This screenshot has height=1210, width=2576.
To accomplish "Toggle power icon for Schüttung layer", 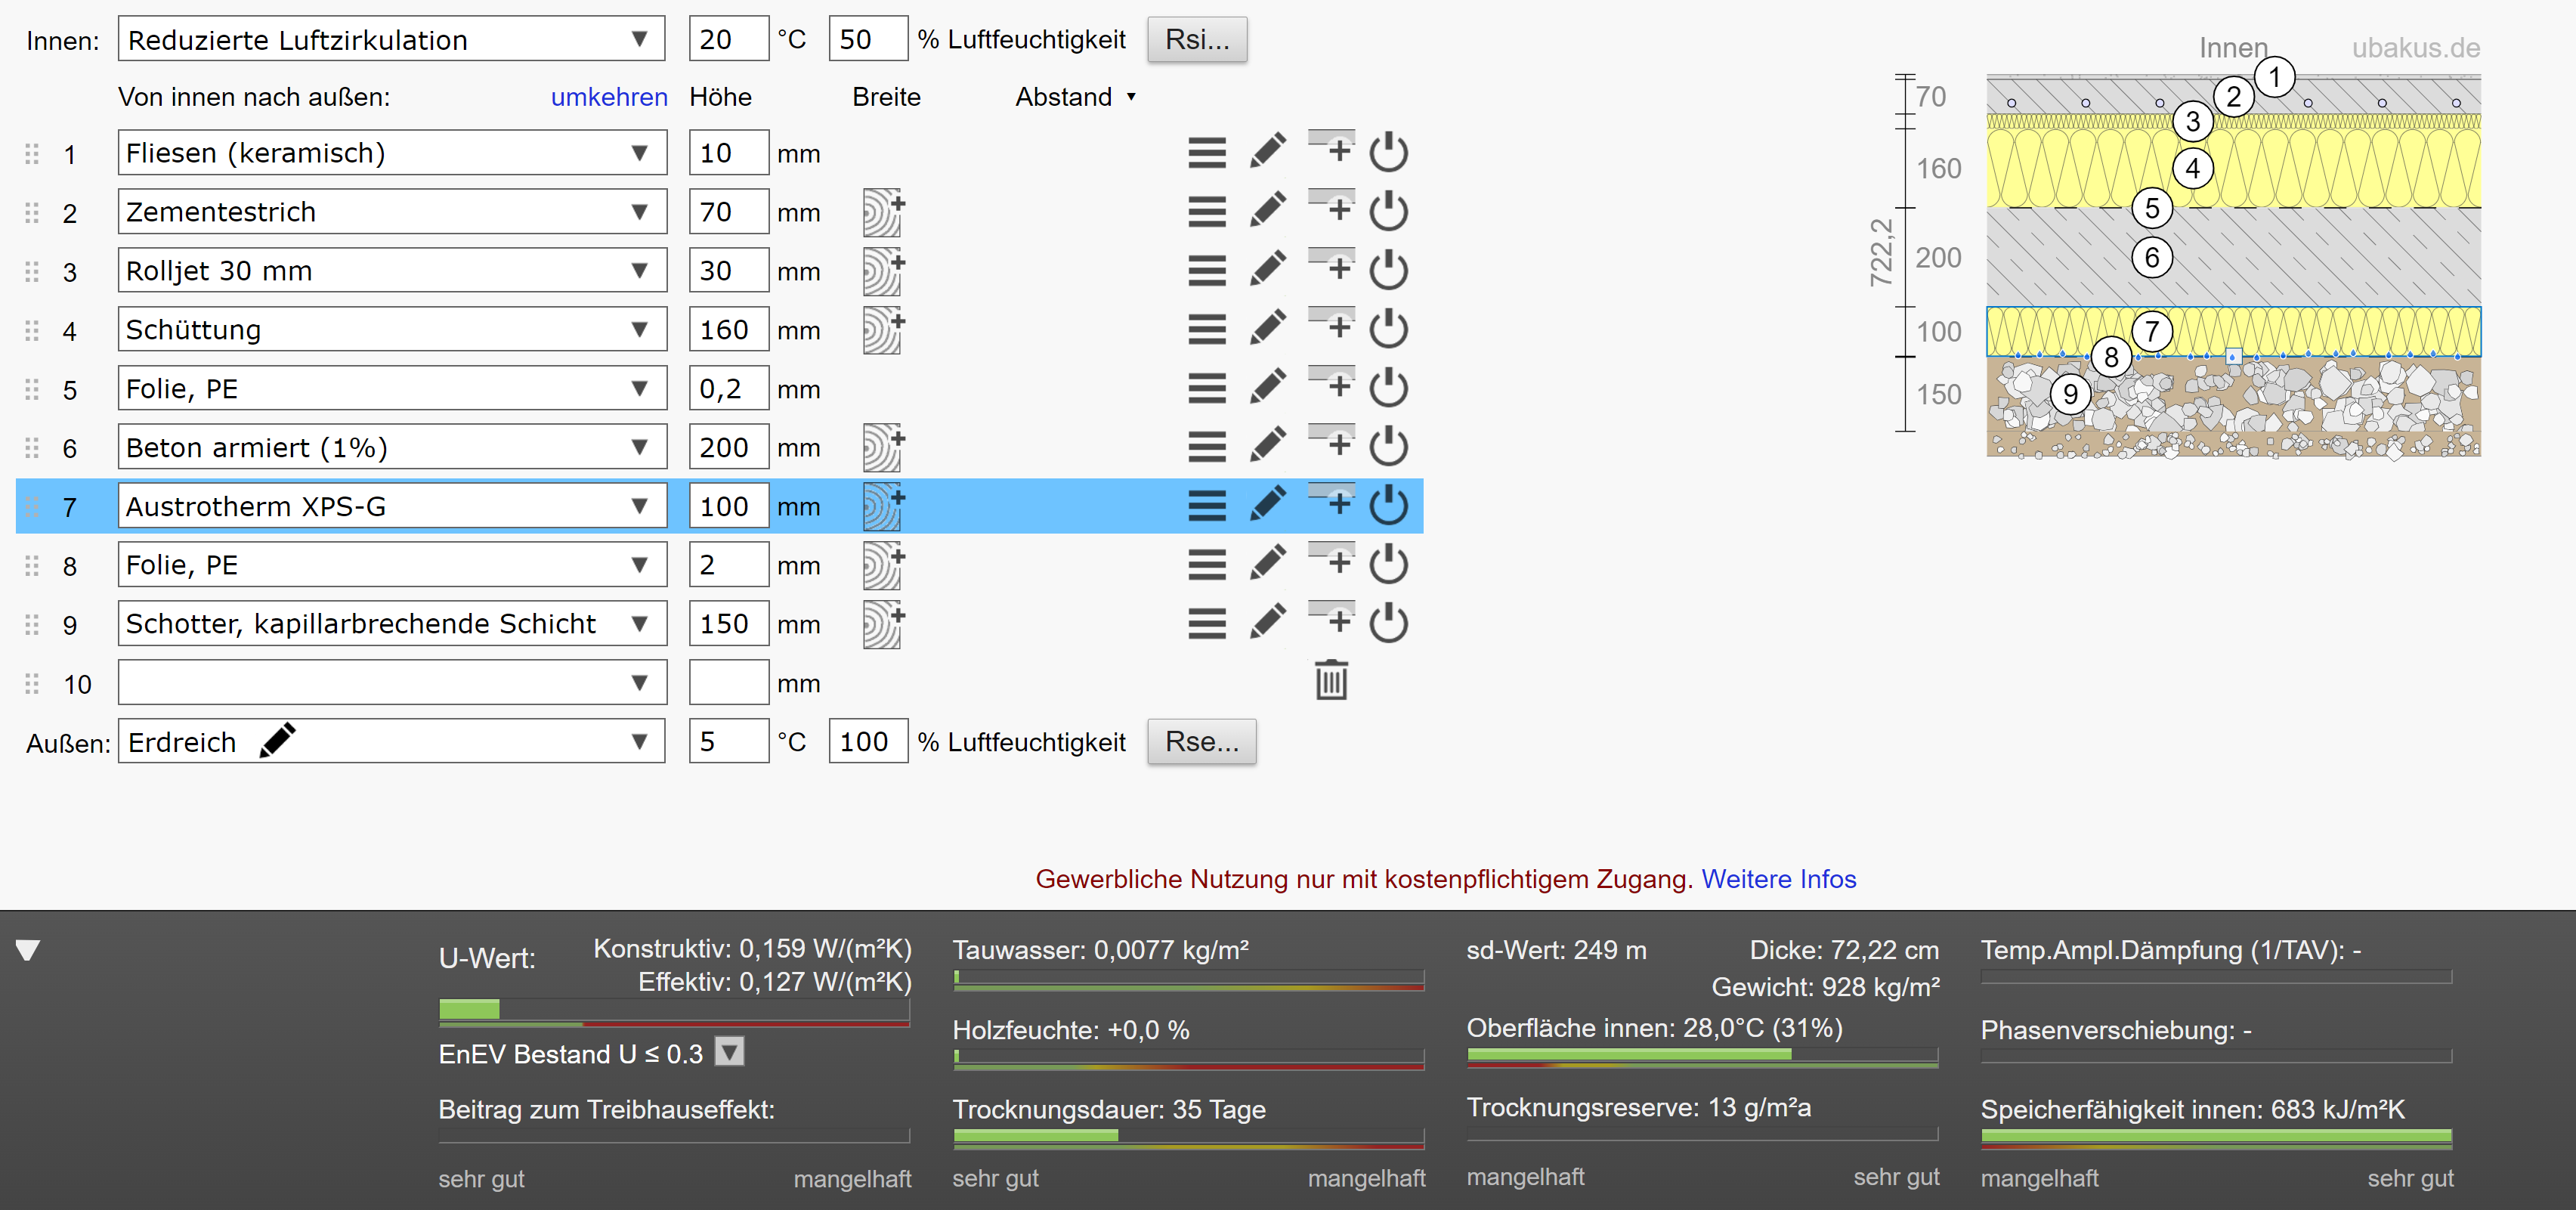I will (x=1389, y=329).
